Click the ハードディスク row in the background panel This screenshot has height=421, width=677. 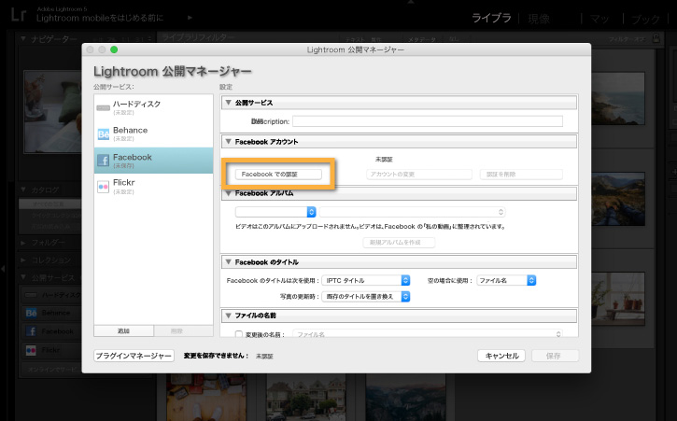[x=51, y=295]
